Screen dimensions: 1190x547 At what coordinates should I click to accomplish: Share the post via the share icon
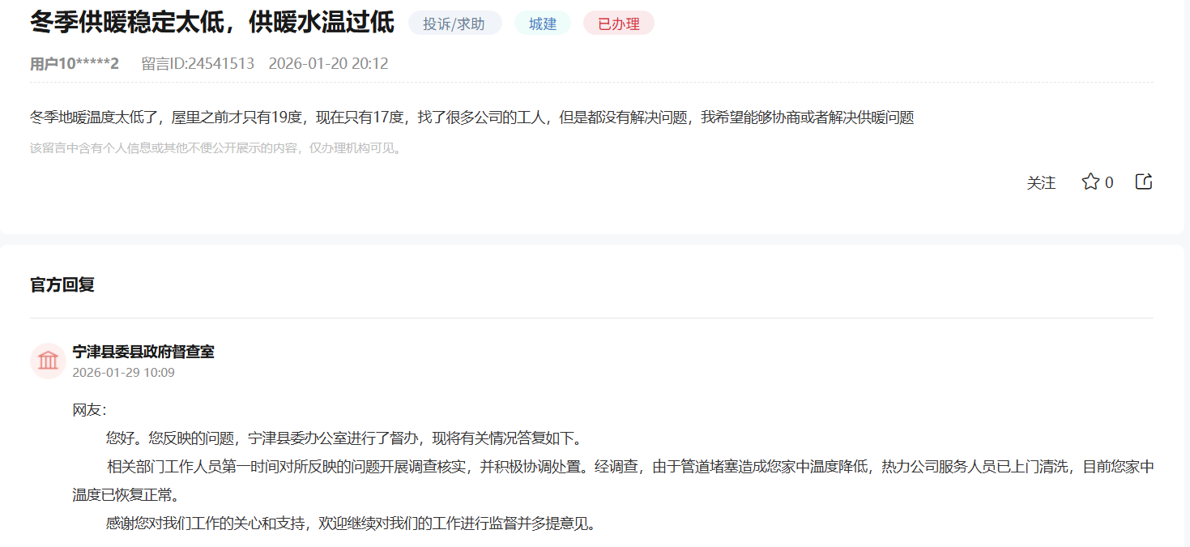pyautogui.click(x=1142, y=182)
